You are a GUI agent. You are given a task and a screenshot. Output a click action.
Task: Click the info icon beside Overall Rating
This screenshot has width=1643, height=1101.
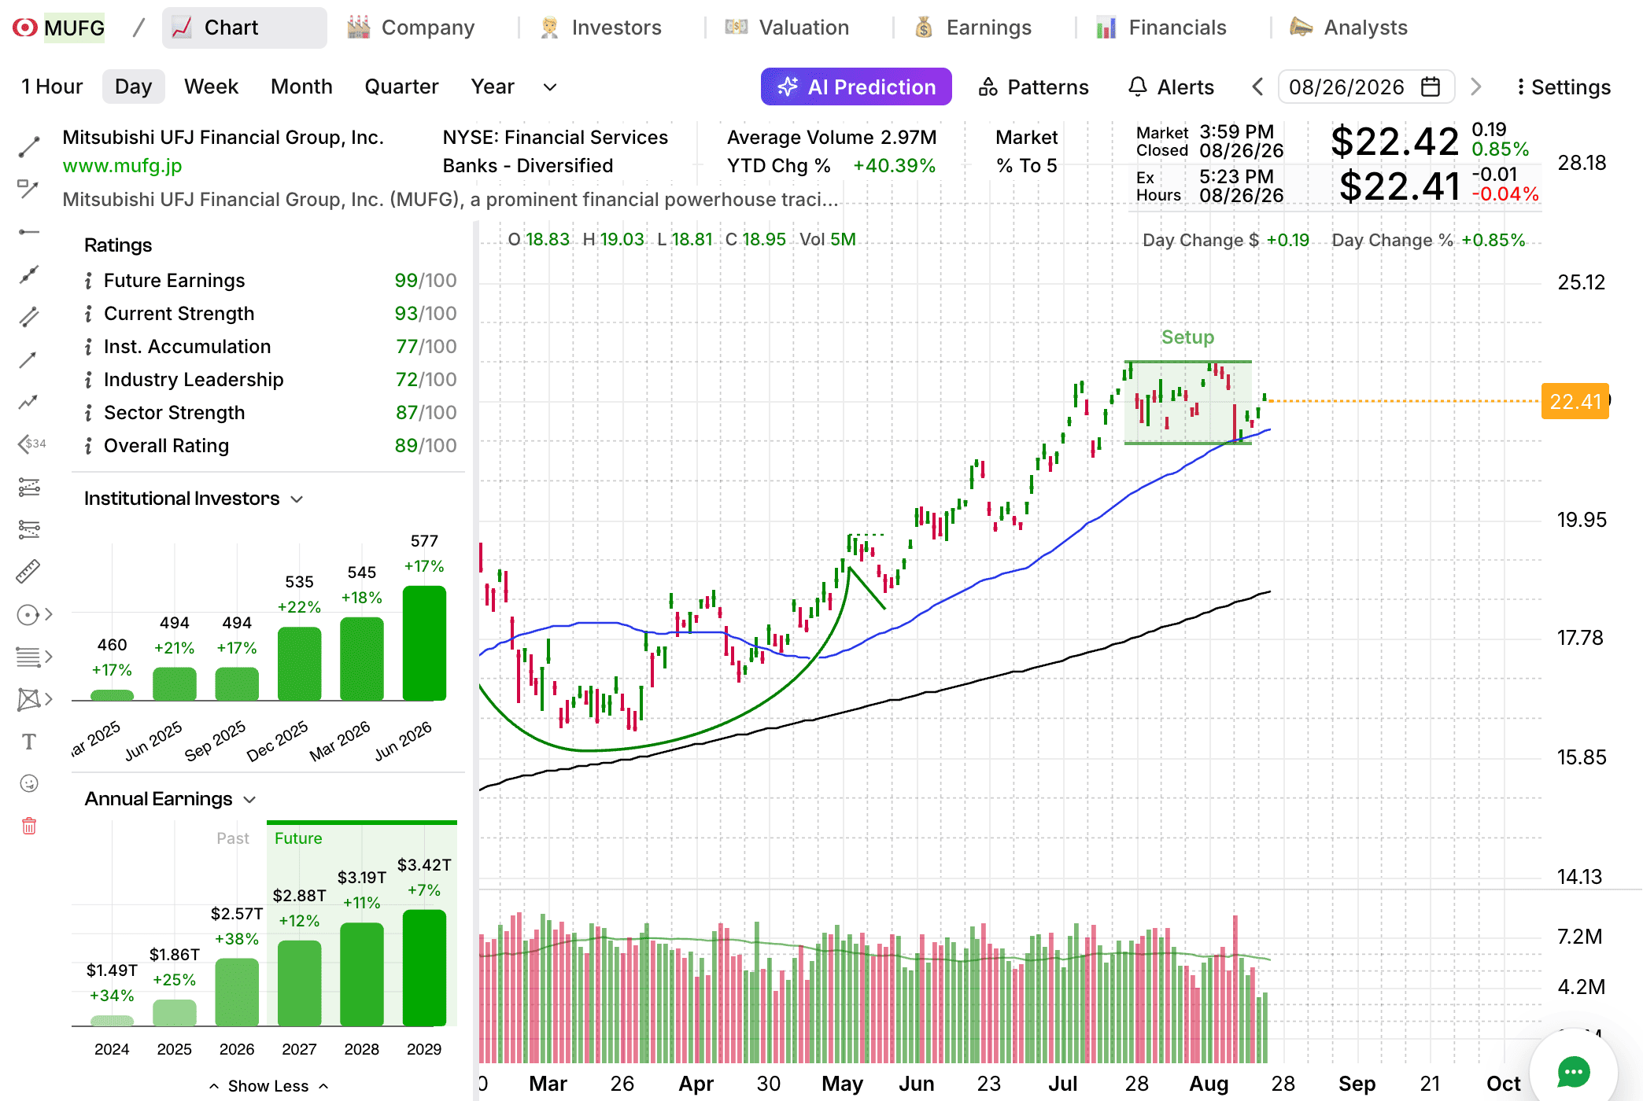pos(88,446)
